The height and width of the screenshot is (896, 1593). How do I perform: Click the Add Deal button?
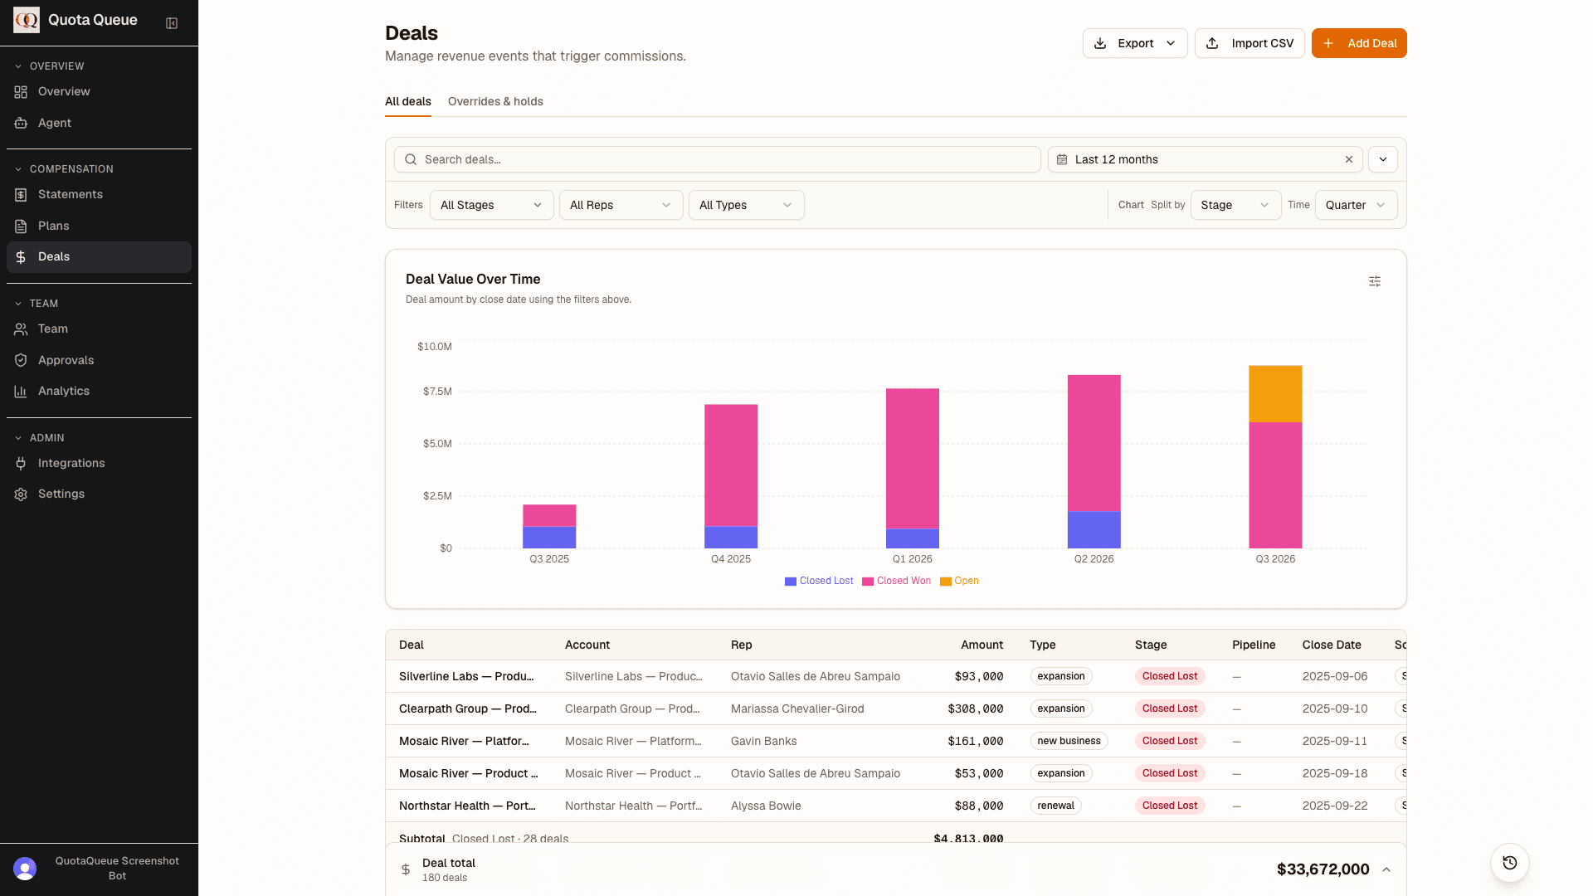click(1359, 43)
